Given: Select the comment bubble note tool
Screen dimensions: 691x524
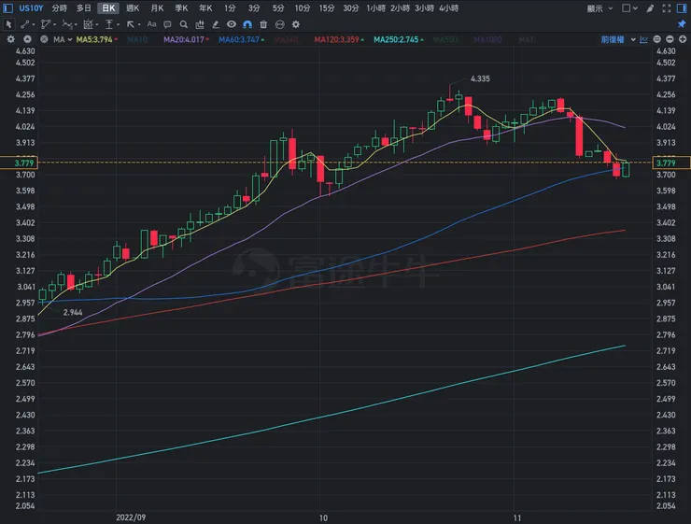Looking at the screenshot, I should tap(167, 24).
